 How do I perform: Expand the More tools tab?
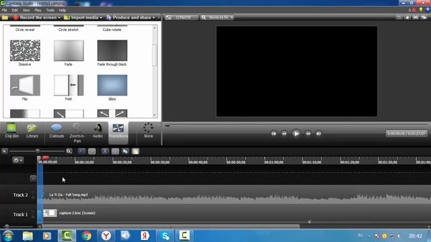[x=148, y=130]
